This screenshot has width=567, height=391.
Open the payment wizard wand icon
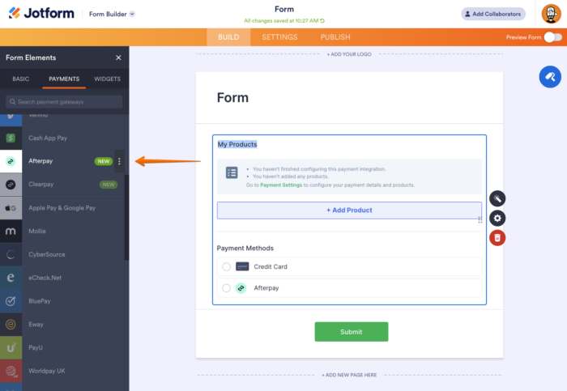(497, 198)
